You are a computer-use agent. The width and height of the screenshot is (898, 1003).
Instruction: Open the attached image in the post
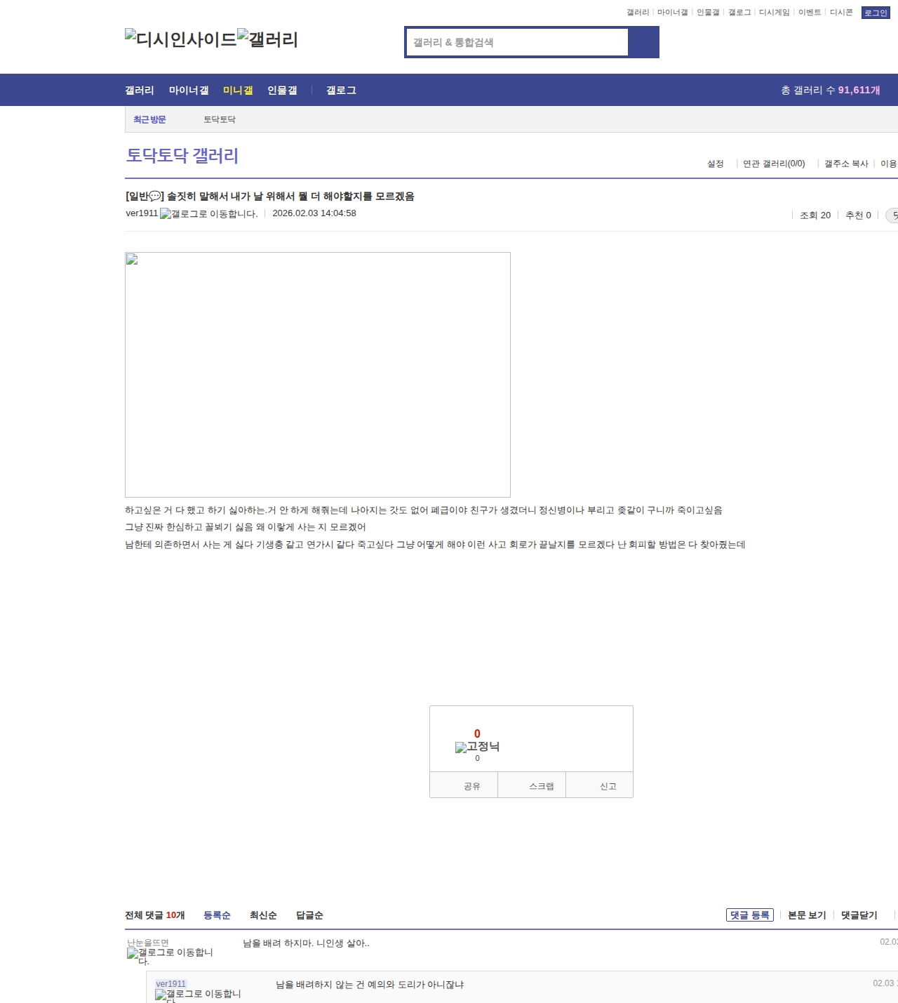(x=317, y=374)
